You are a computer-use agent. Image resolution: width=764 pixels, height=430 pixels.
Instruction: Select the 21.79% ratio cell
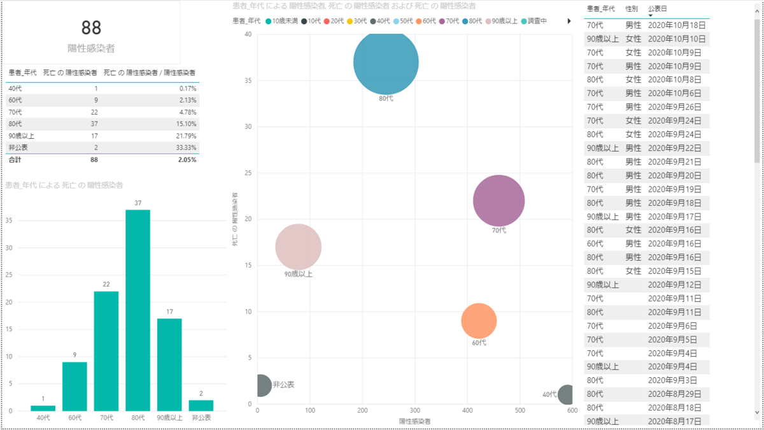[187, 136]
